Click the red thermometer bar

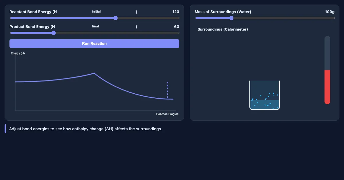(x=327, y=87)
